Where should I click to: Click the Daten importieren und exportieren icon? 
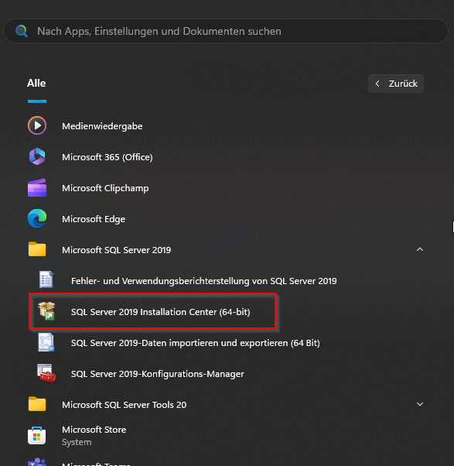click(x=46, y=342)
